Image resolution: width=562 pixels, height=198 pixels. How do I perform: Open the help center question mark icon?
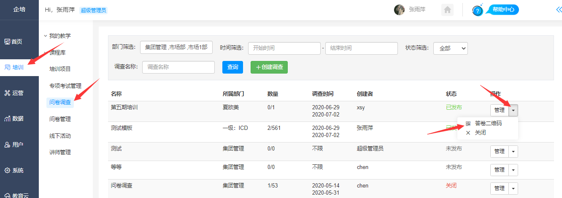pyautogui.click(x=477, y=11)
